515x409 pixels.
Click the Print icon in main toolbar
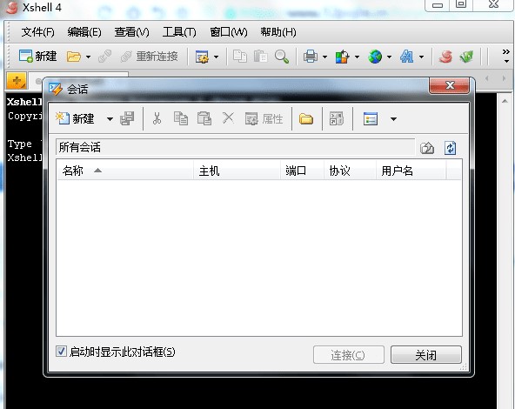[x=311, y=57]
